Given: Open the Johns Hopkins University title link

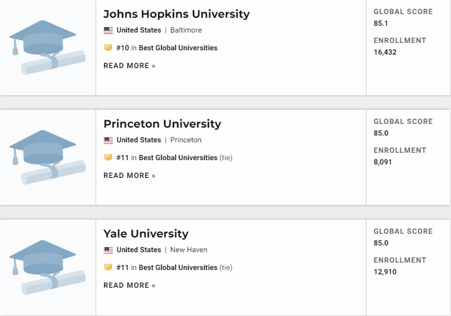Looking at the screenshot, I should click(176, 14).
